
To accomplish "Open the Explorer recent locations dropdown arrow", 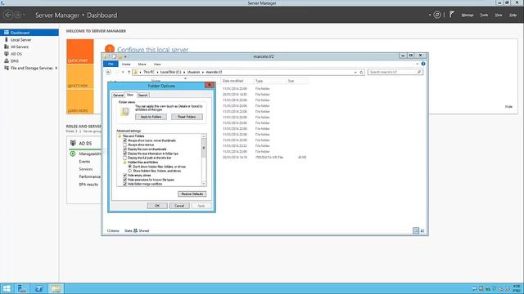I will pos(123,72).
